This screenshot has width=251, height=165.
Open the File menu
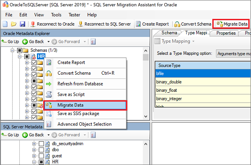[9, 15]
